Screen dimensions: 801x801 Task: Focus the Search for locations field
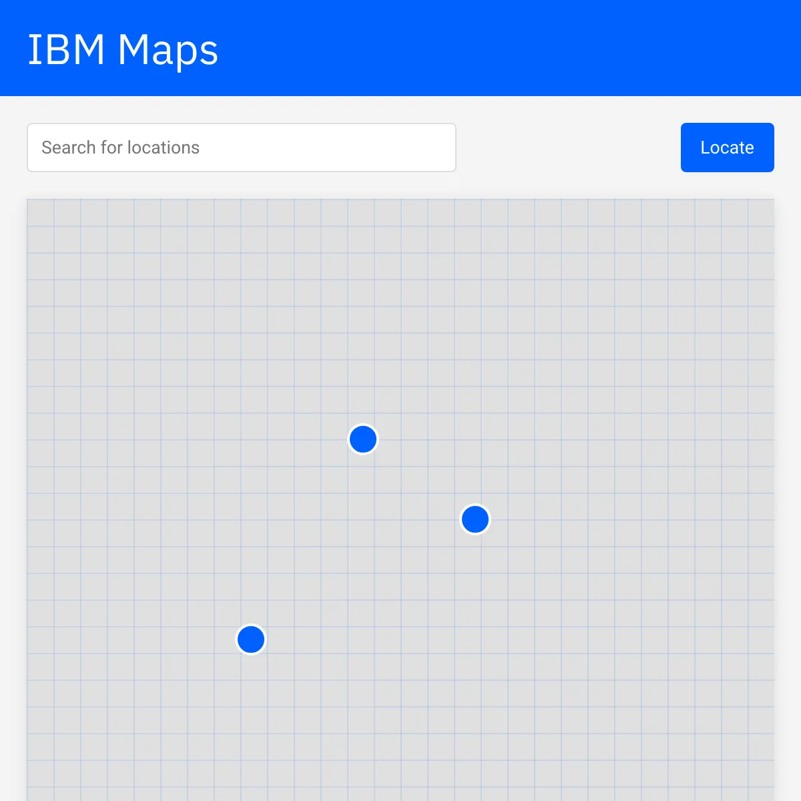click(242, 148)
